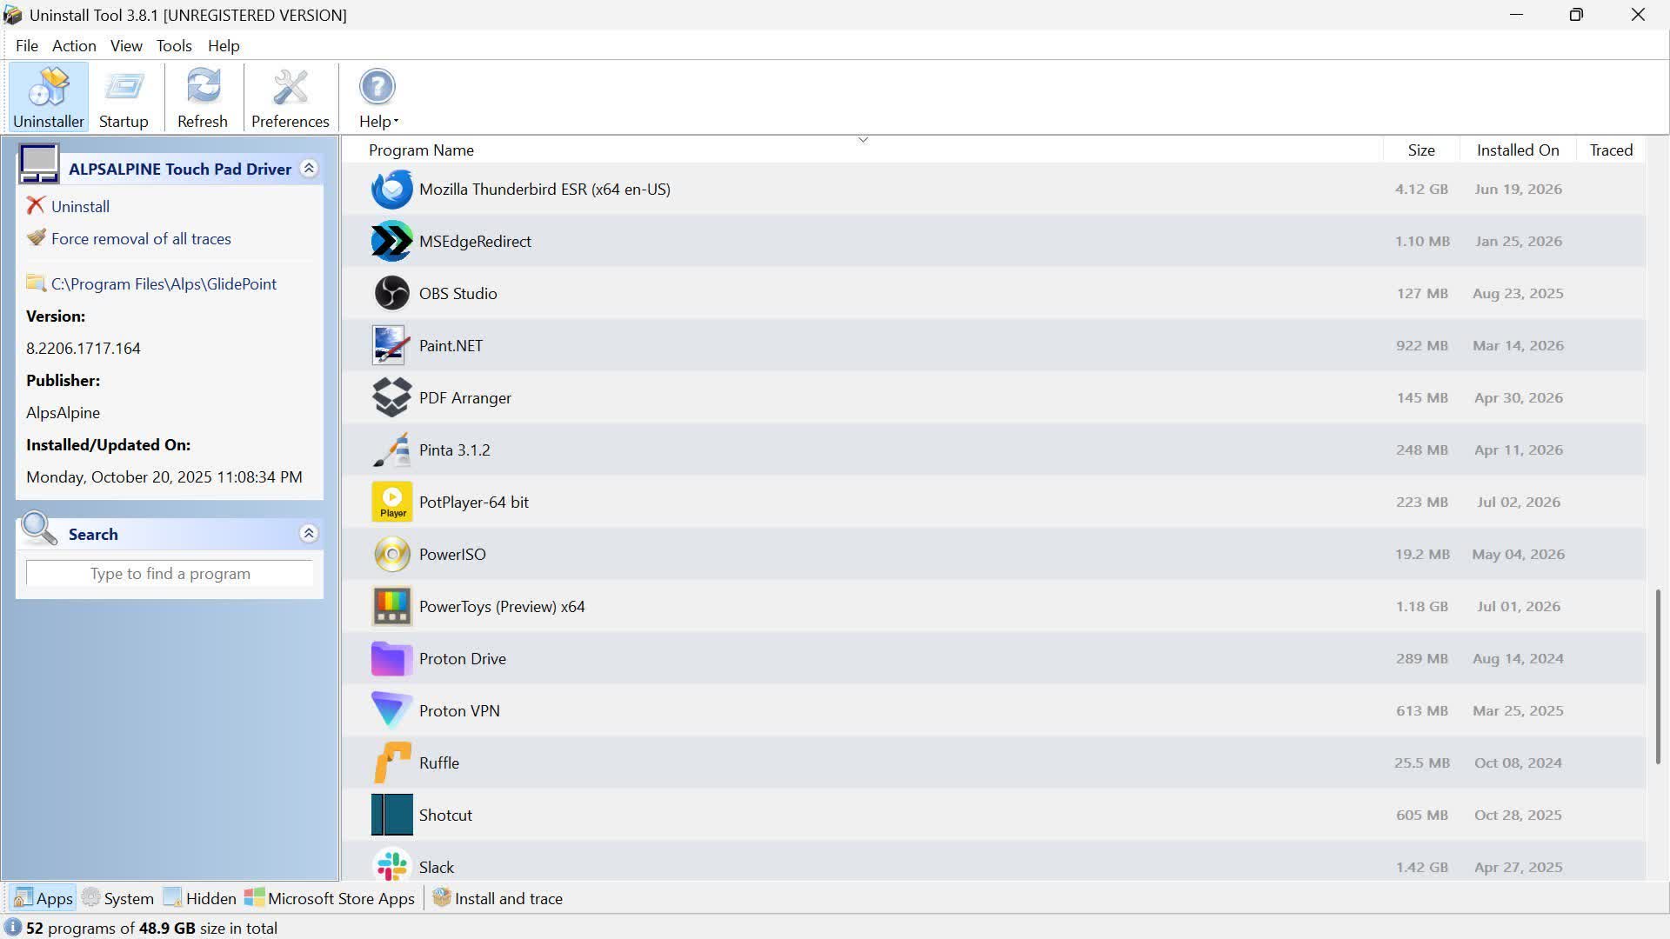
Task: Switch to the Microsoft Store Apps tab
Action: [330, 898]
